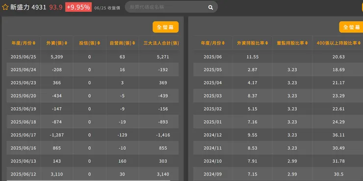363x181 pixels.
Task: Select the 2025/02 month cell
Action: coord(212,109)
